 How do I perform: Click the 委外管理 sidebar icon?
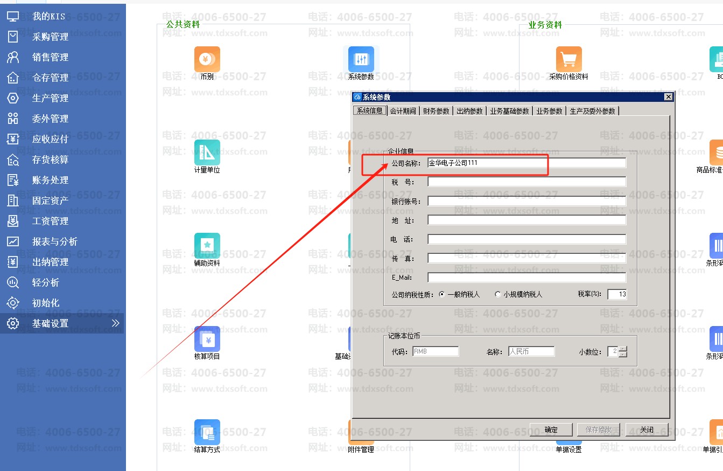click(x=13, y=119)
